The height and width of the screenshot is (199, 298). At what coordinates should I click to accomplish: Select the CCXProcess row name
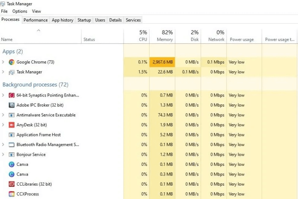point(28,194)
